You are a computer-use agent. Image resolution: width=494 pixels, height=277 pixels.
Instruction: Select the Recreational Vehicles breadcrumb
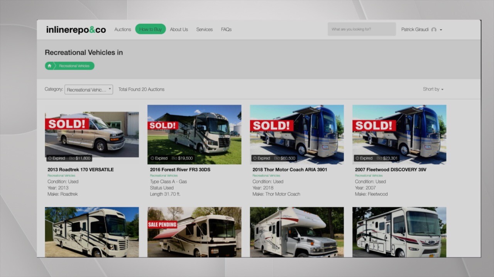tap(74, 66)
